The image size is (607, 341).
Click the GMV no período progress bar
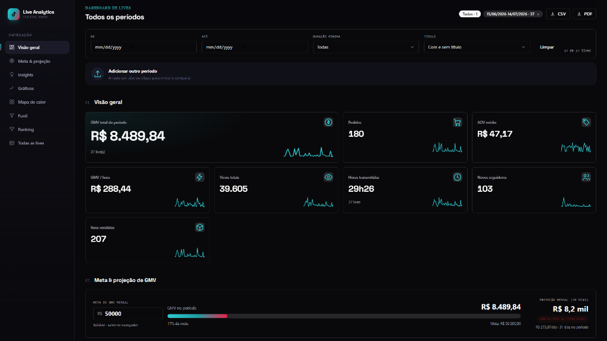coord(344,316)
